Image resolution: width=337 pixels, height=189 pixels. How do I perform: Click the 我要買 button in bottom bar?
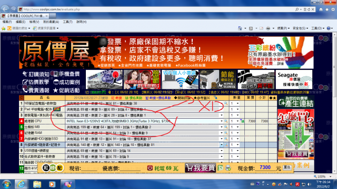coord(200,168)
